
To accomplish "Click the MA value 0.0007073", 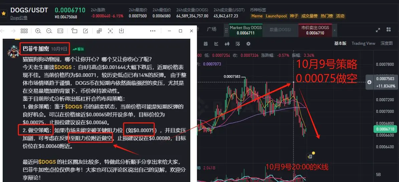I will click(x=212, y=64).
